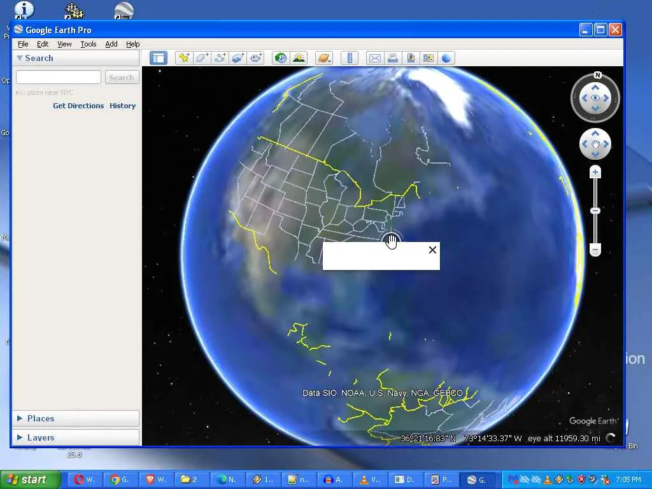Show historical imagery clock icon
Image resolution: width=652 pixels, height=489 pixels.
tap(281, 58)
